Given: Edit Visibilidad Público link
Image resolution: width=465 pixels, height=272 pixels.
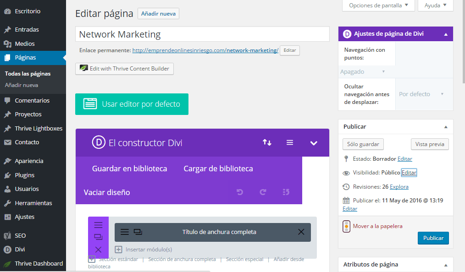Looking at the screenshot, I should tap(409, 173).
